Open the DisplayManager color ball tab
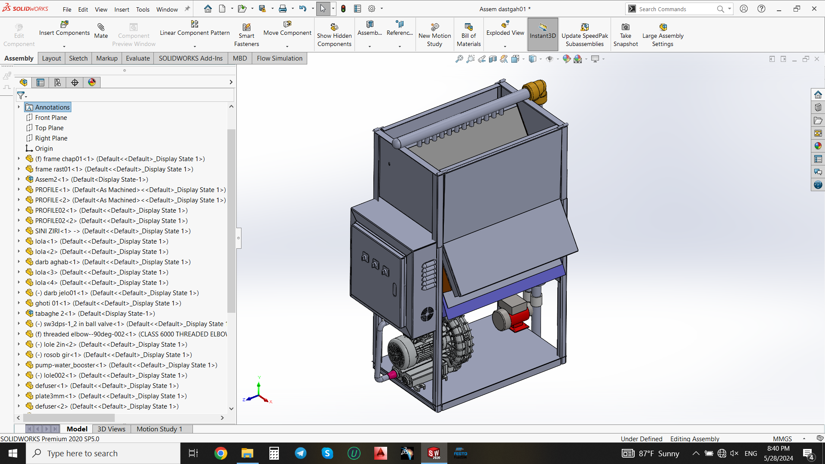Image resolution: width=825 pixels, height=464 pixels. click(x=92, y=82)
